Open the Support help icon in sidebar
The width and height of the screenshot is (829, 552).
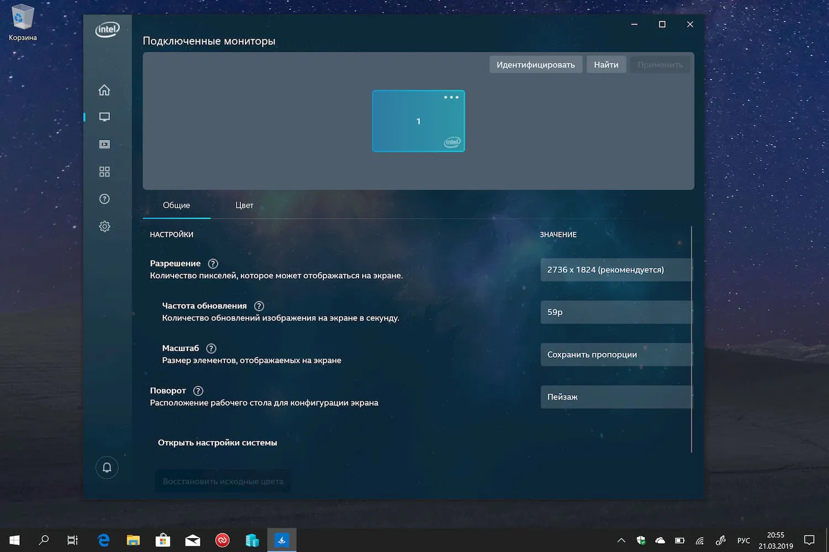click(104, 199)
